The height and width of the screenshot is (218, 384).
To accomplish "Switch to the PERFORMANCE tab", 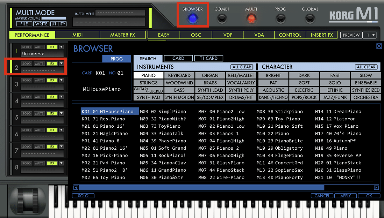I will click(32, 35).
